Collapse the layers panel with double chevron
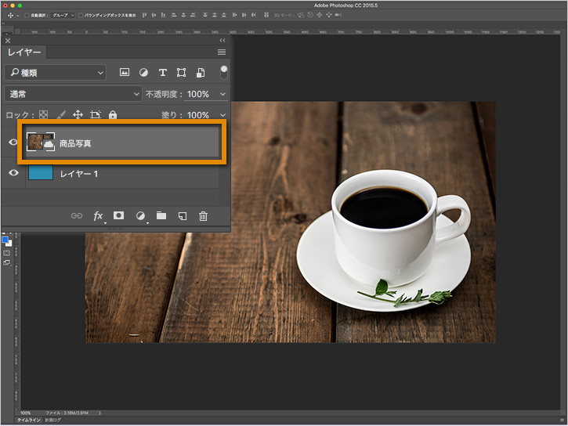The image size is (568, 426). point(222,40)
